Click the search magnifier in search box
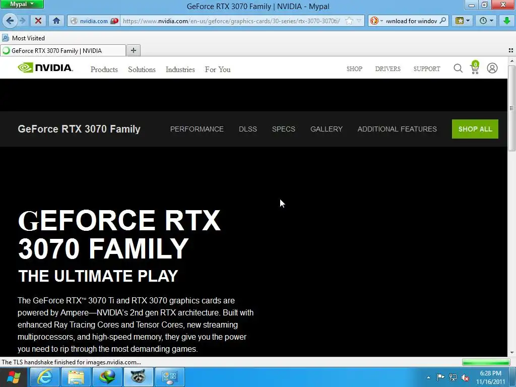The height and width of the screenshot is (387, 516). [443, 20]
